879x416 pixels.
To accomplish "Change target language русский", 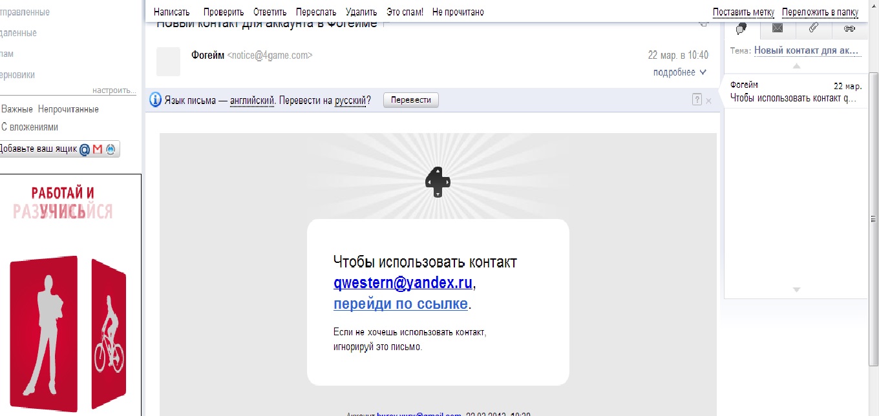I will click(351, 101).
